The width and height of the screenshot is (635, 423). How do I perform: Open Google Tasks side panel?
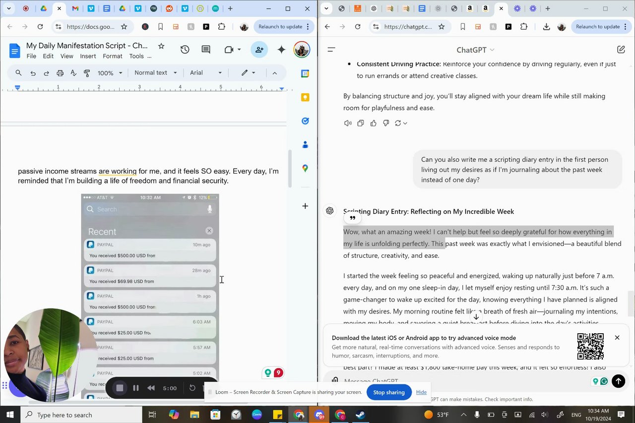pos(305,121)
